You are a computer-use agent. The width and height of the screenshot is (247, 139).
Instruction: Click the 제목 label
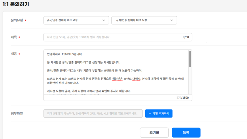click(x=14, y=37)
